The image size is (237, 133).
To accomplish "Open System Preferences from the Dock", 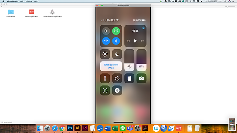I will point(138,128).
